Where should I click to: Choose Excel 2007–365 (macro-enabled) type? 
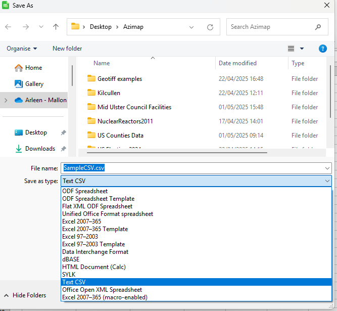point(196,297)
